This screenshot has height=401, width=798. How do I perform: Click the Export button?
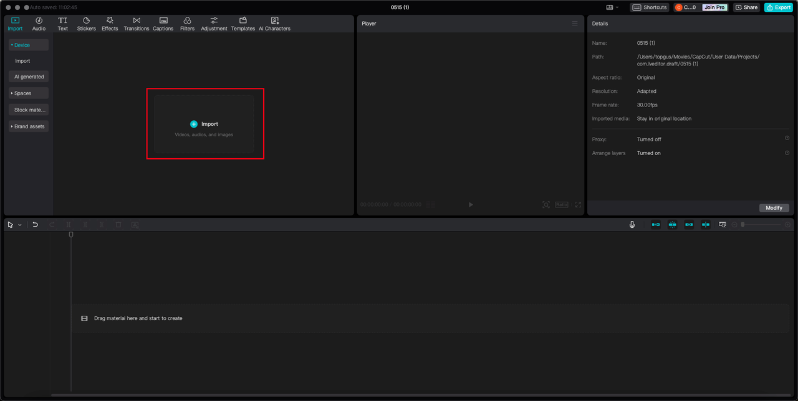779,7
